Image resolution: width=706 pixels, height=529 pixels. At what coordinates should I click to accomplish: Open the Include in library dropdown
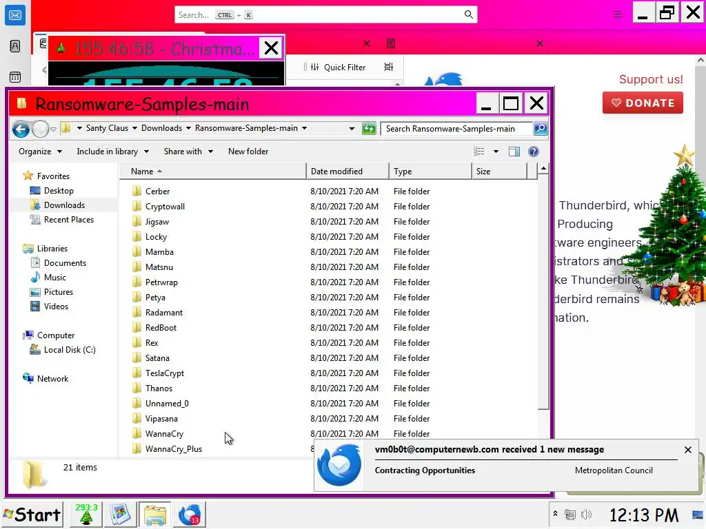click(x=112, y=152)
